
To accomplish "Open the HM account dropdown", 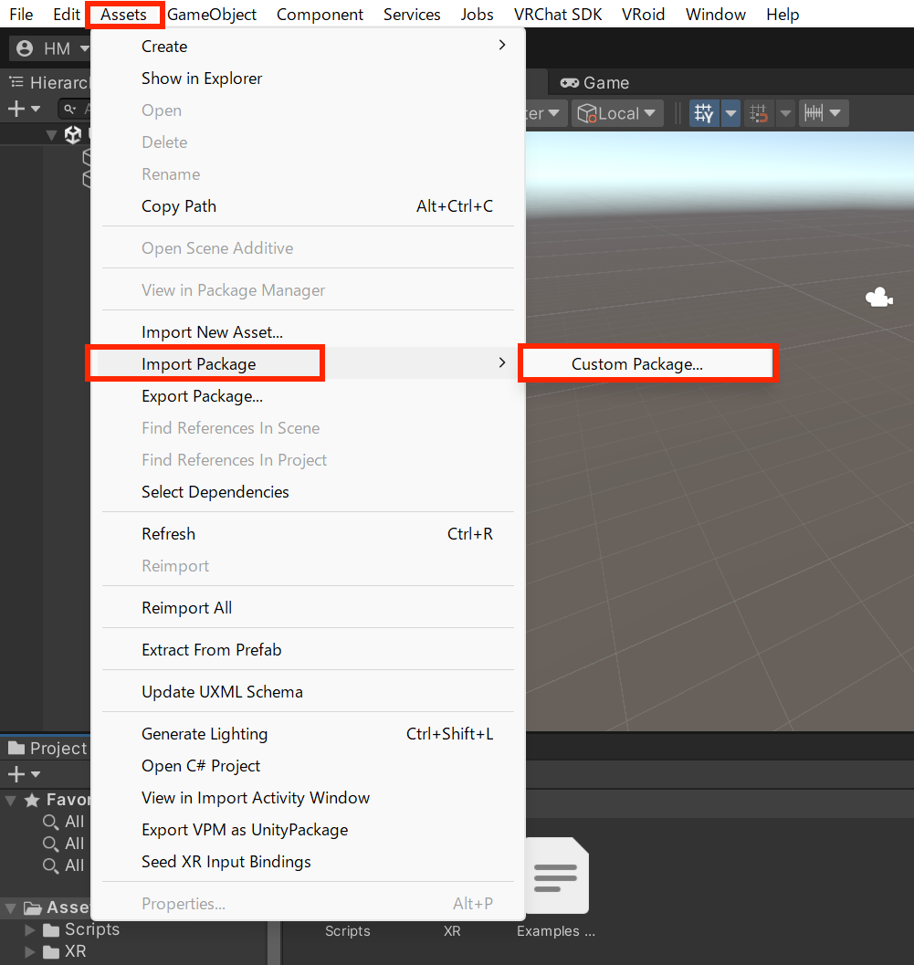I will 50,48.
